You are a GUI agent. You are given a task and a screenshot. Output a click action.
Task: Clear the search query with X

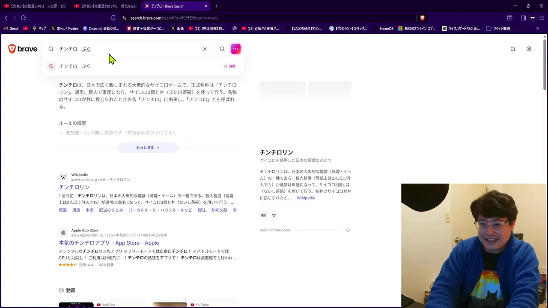coord(205,49)
